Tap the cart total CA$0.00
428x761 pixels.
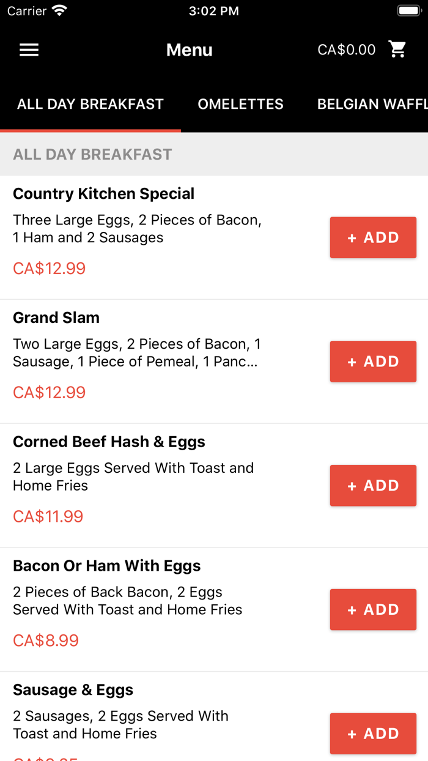point(347,49)
